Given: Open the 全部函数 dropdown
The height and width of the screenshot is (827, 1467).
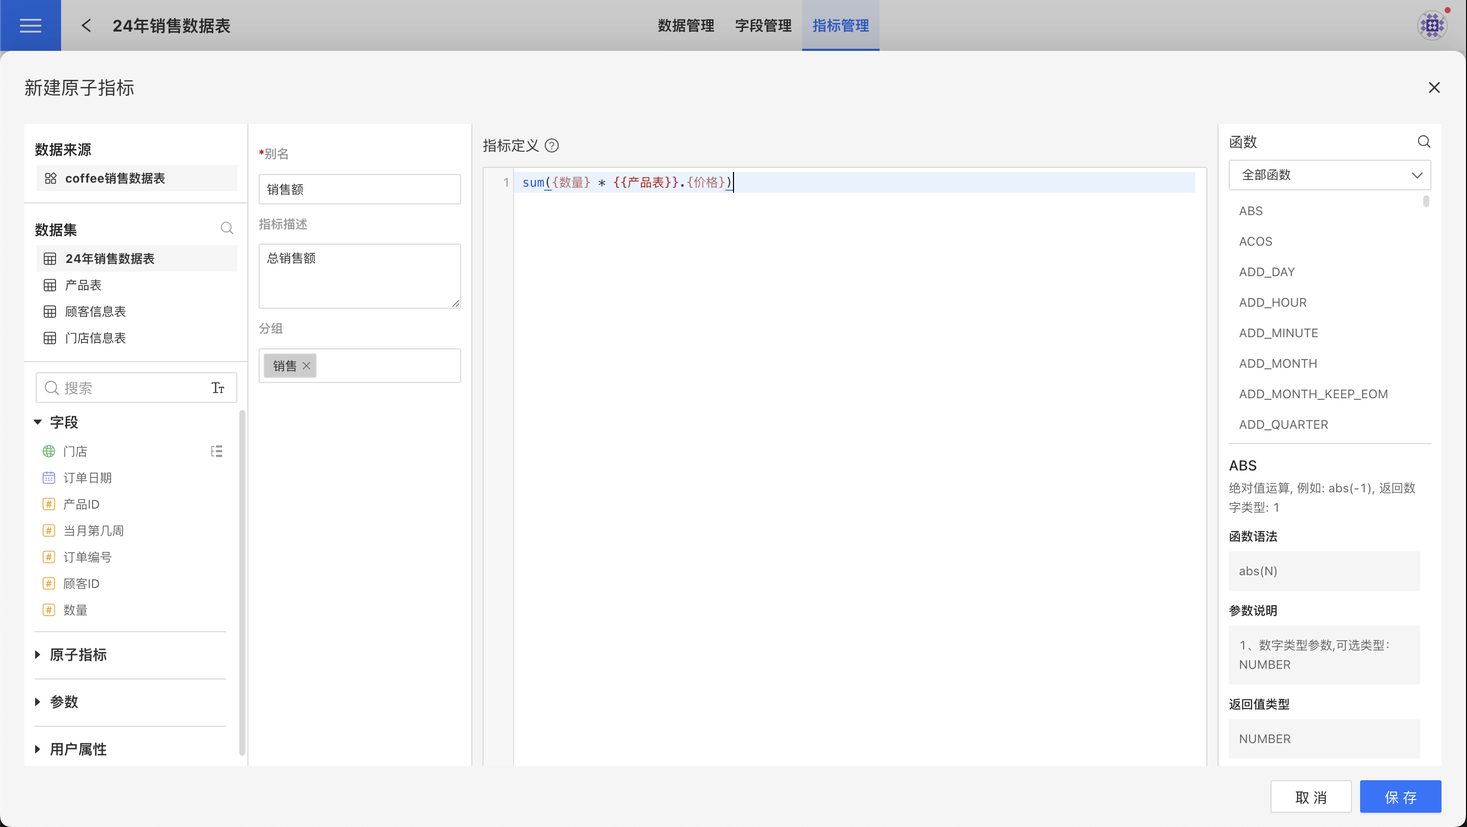Looking at the screenshot, I should coord(1329,175).
